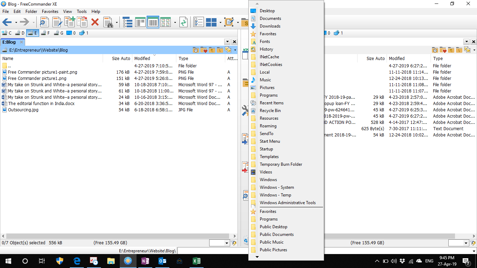
Task: Open command line history dropdown
Action: (x=474, y=251)
